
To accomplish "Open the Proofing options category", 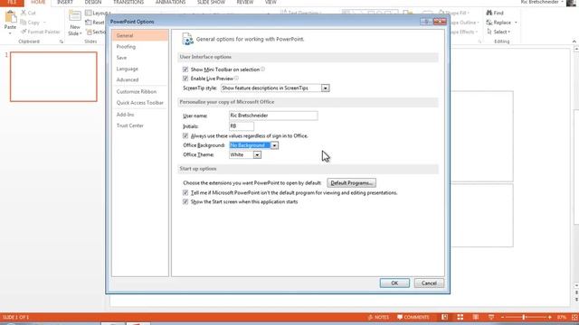I will (140, 47).
